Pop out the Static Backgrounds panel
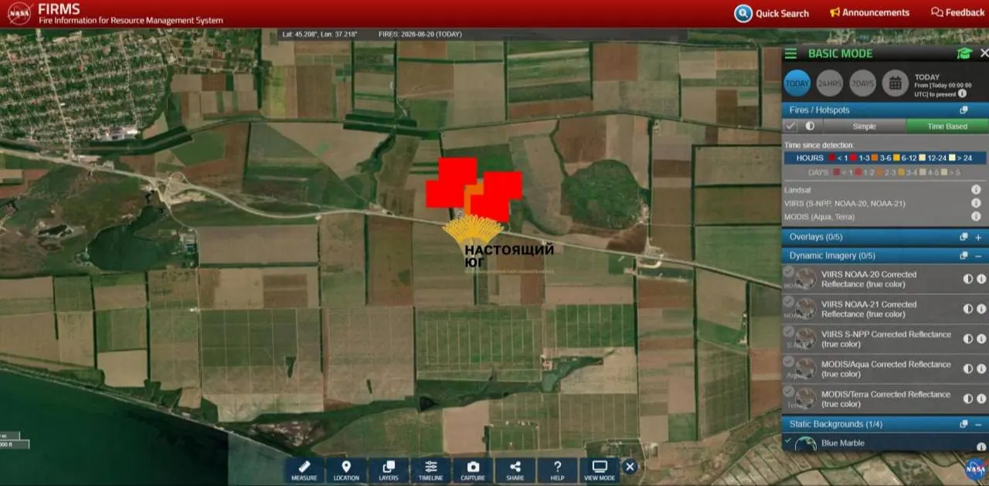989x486 pixels. 964,424
